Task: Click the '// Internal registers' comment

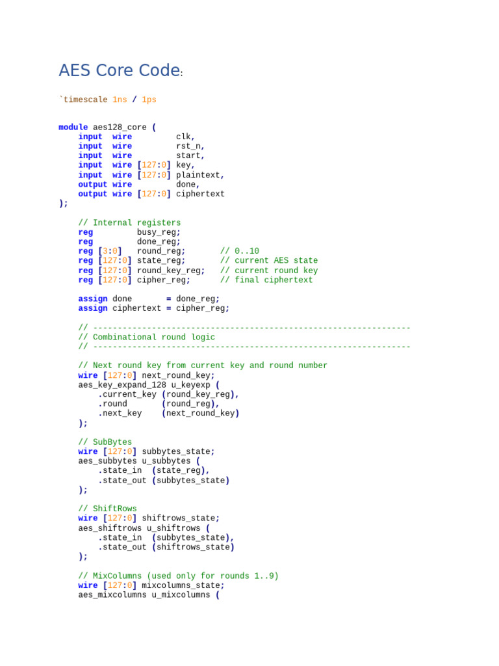Action: (x=129, y=222)
